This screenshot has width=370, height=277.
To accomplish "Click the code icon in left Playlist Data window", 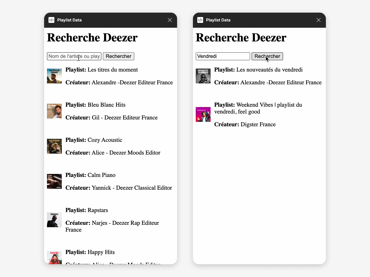I will pos(51,20).
